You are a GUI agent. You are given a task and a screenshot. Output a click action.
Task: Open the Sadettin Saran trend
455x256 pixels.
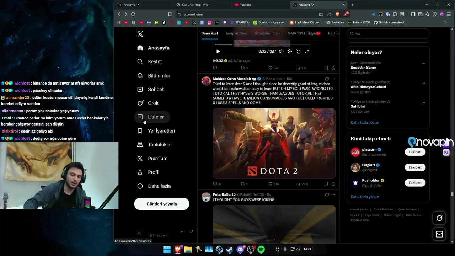click(363, 68)
